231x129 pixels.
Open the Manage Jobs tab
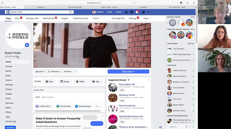[x=32, y=18]
